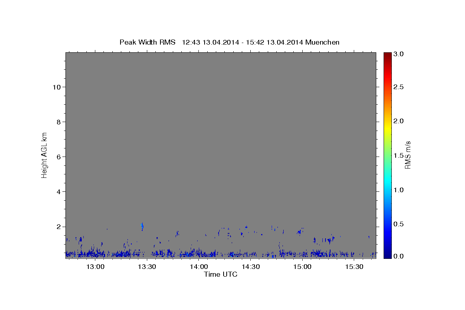Click the '14:30' time tick label

tap(251, 267)
